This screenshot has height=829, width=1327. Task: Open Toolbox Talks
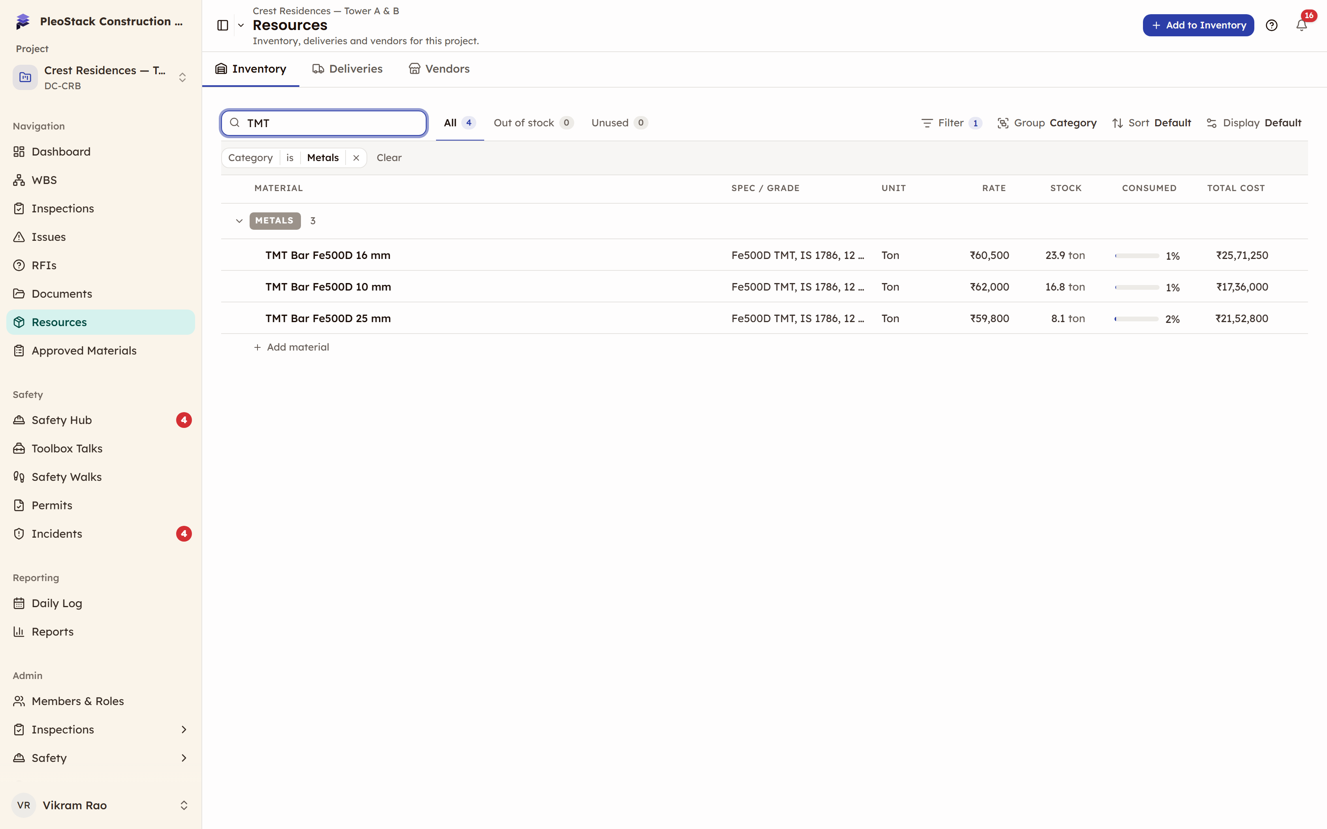(100, 448)
